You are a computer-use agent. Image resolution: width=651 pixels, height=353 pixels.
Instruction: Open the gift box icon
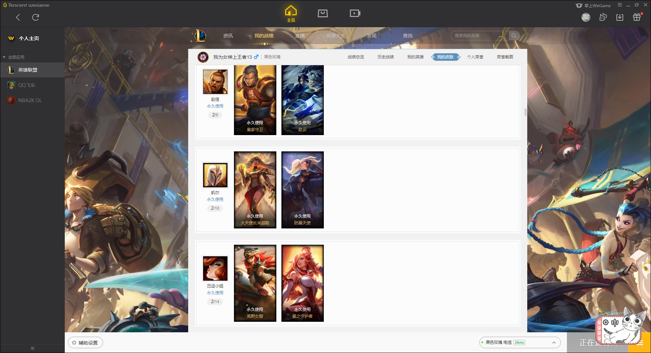[637, 17]
